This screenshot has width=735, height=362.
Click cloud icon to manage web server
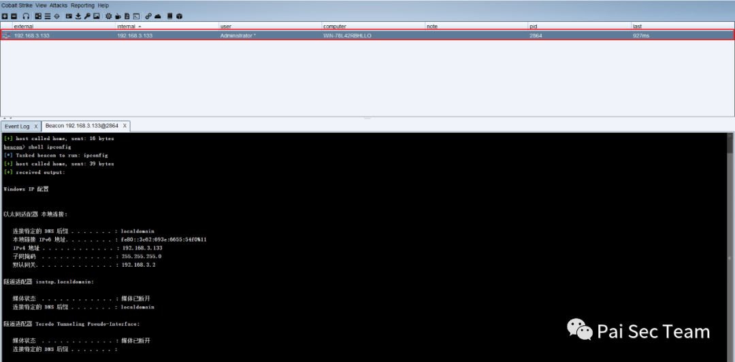click(x=157, y=16)
